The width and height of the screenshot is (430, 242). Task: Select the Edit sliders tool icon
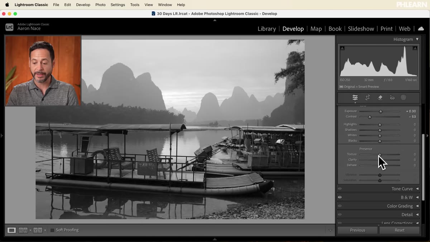tap(355, 97)
